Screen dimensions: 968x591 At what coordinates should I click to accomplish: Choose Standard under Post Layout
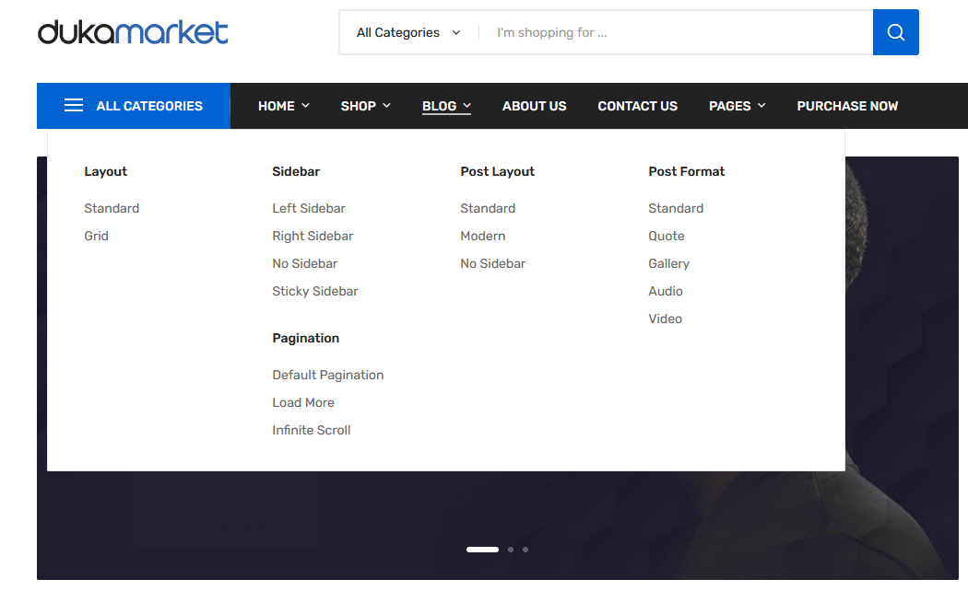pos(488,208)
